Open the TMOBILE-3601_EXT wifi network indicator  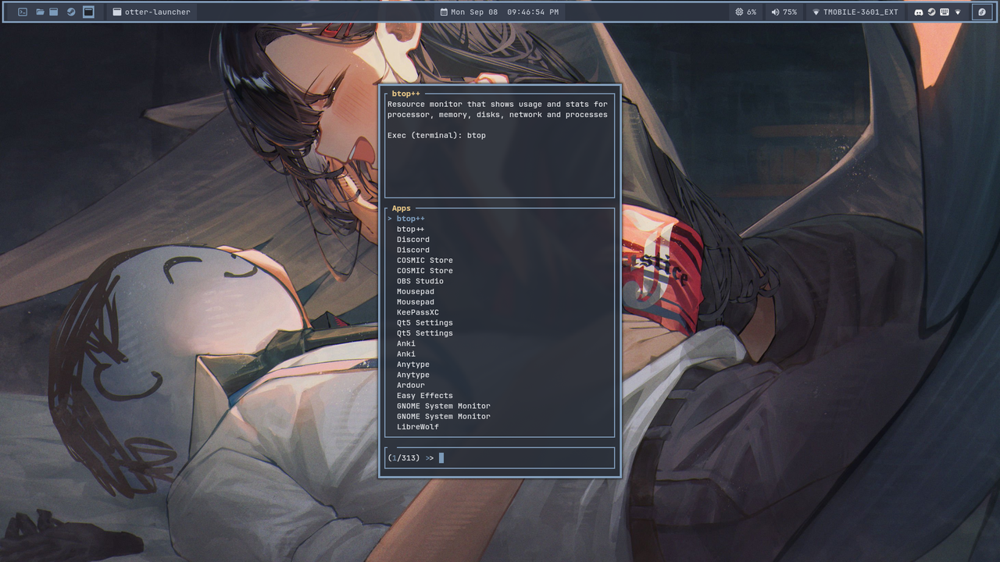[855, 12]
